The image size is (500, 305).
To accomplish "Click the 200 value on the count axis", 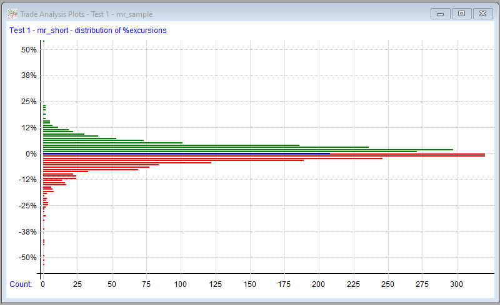I will pyautogui.click(x=319, y=284).
